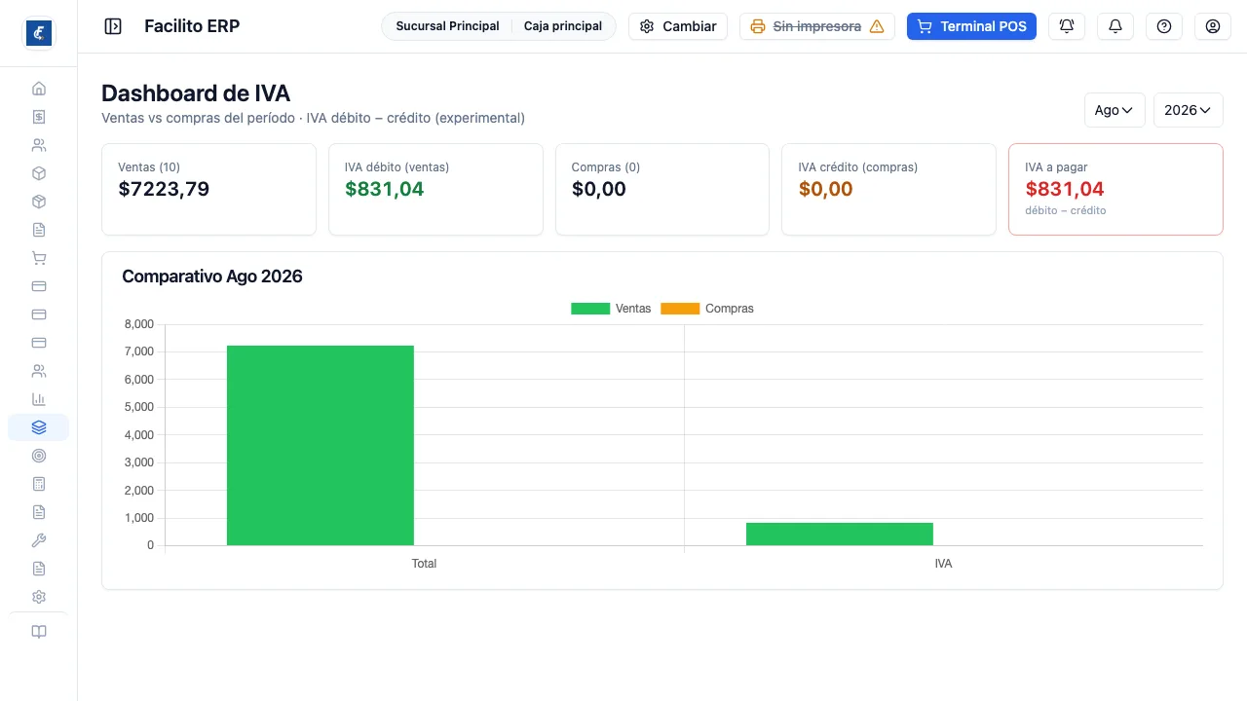The width and height of the screenshot is (1247, 701).
Task: Open the bar chart reports icon
Action: [39, 399]
